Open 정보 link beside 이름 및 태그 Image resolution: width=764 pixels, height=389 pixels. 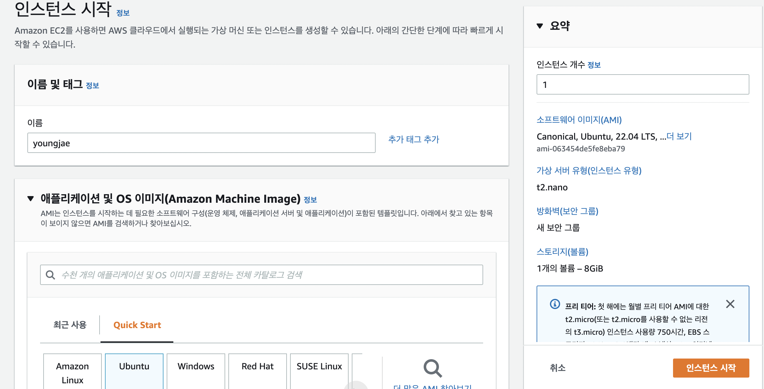(x=93, y=86)
